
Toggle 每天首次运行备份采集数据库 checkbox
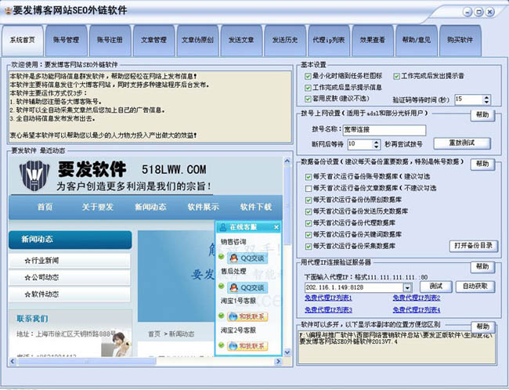point(309,247)
